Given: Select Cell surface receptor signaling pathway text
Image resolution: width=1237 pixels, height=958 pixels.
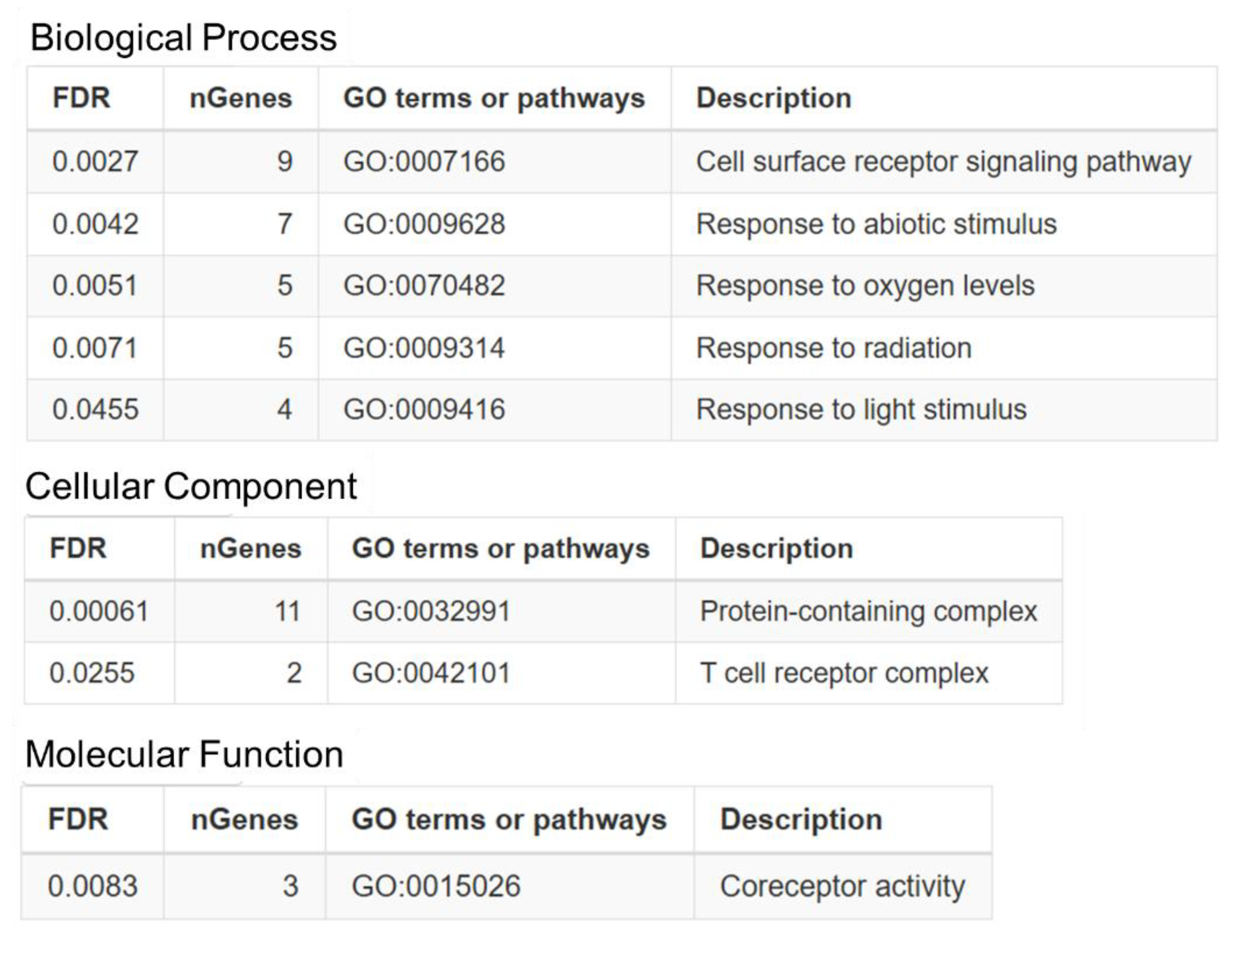Looking at the screenshot, I should (943, 161).
